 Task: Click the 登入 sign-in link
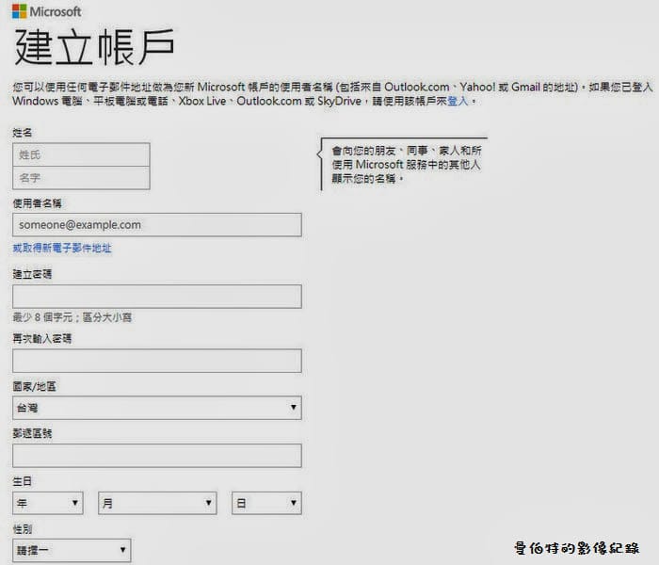point(458,101)
